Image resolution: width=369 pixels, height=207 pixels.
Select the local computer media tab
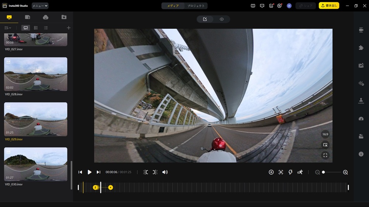point(9,17)
